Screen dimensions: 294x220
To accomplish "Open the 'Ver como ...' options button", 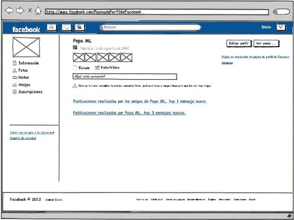I will coord(267,43).
